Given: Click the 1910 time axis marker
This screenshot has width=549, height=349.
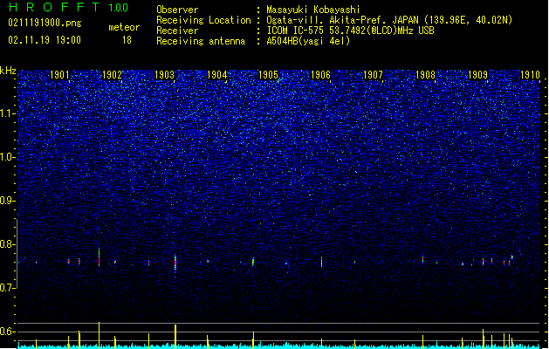Looking at the screenshot, I should coord(530,75).
